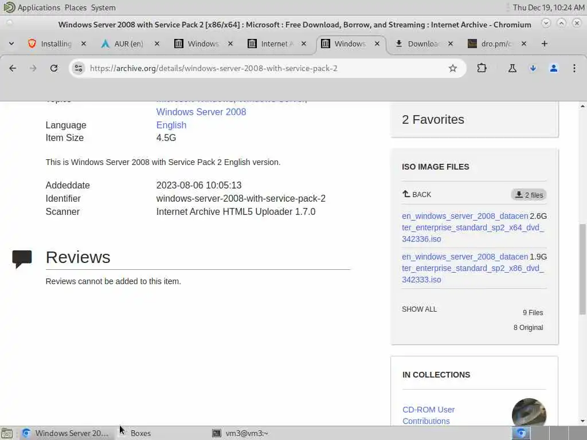Close the Downloads tab
The width and height of the screenshot is (587, 440).
coord(451,44)
